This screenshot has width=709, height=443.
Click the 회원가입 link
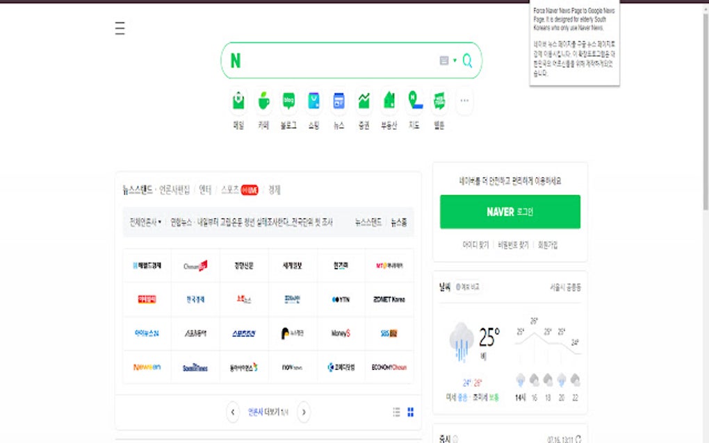[548, 244]
